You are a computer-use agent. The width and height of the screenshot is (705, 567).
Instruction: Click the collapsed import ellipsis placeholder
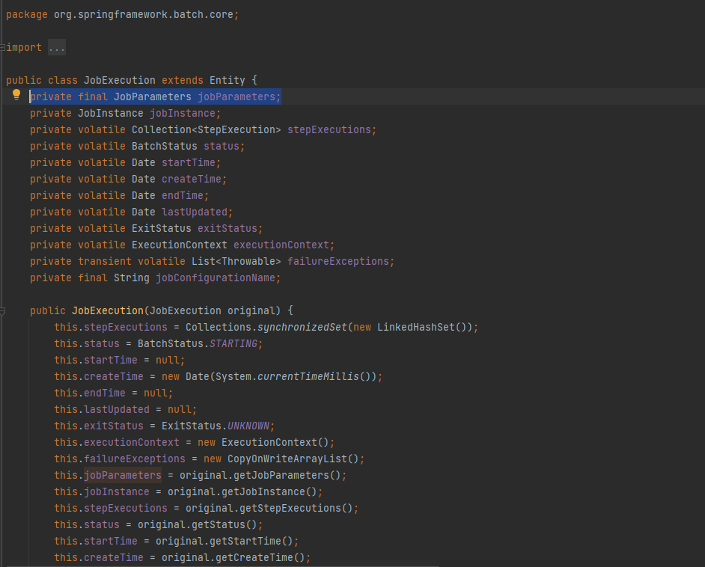(57, 47)
